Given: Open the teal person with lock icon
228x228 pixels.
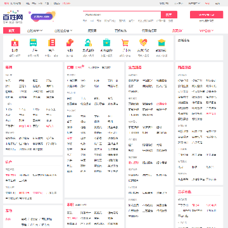Looking at the screenshot, I should pyautogui.click(x=88, y=42).
